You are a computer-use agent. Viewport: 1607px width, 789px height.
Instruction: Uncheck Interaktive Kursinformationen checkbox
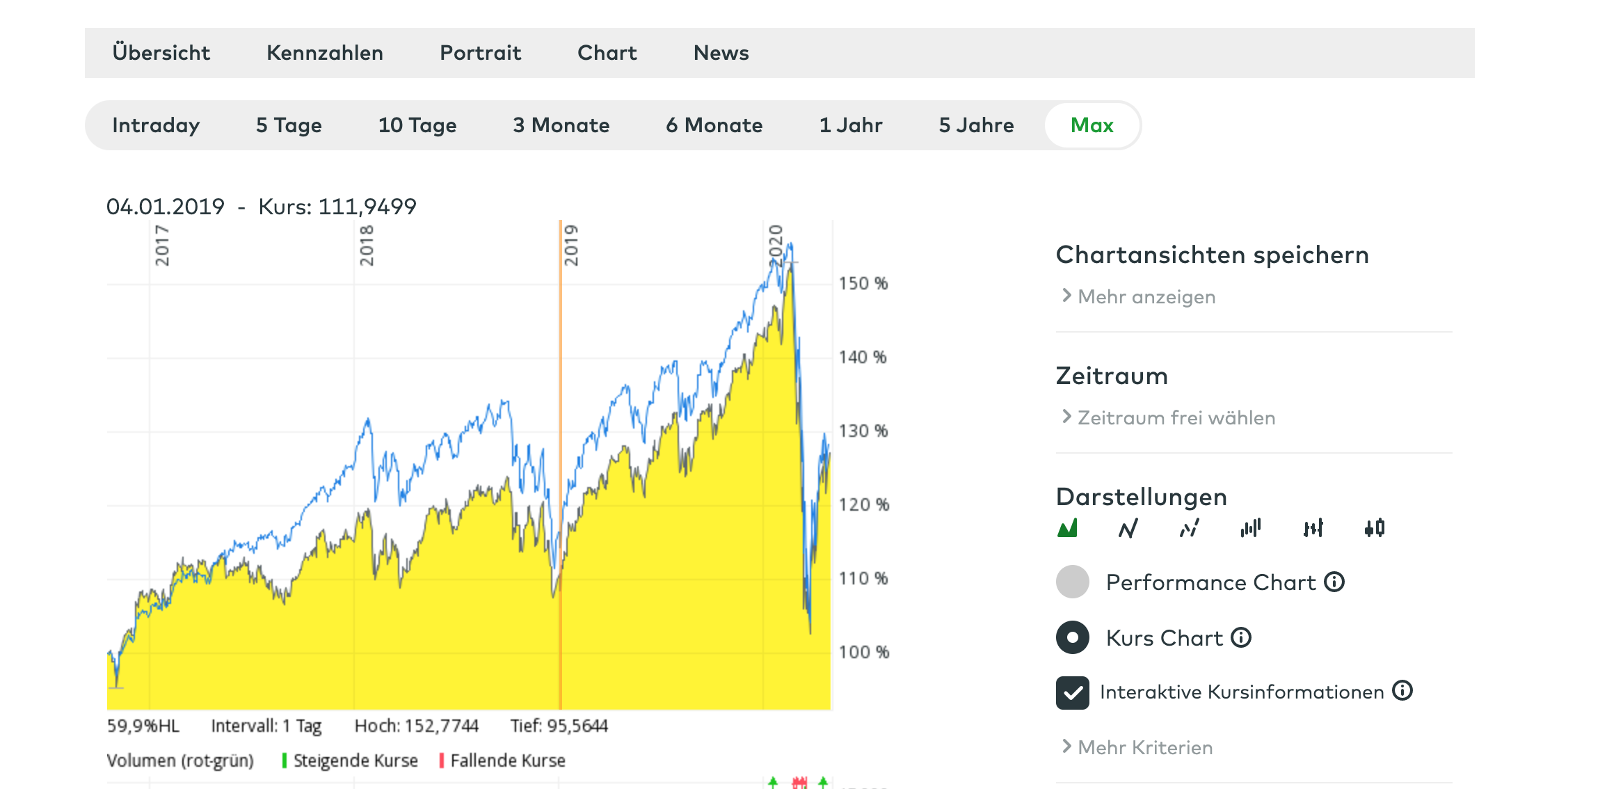(x=1073, y=693)
